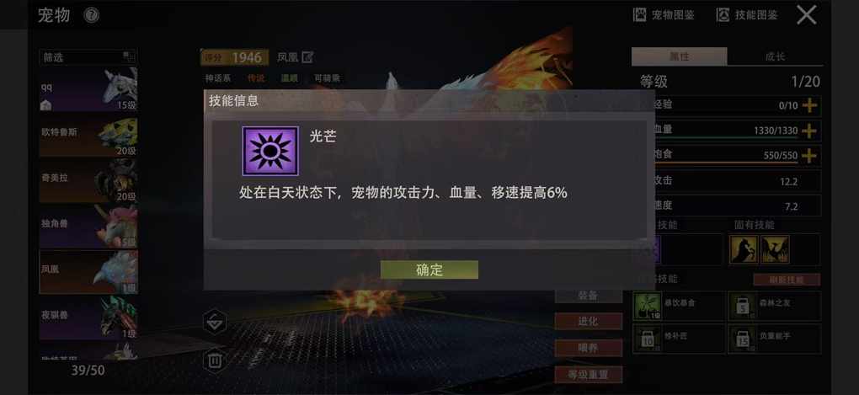Click the hexagon down-arrow icon
The width and height of the screenshot is (859, 395).
pyautogui.click(x=215, y=322)
